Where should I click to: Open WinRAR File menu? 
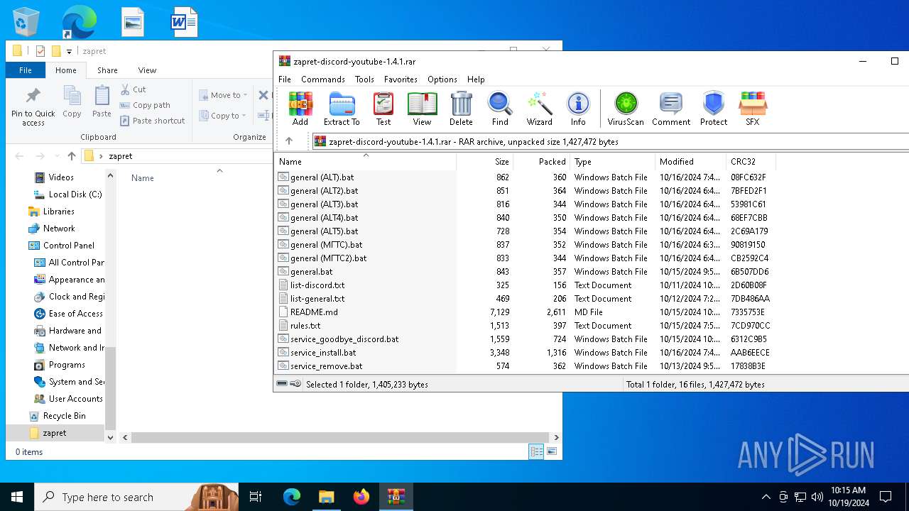[285, 79]
